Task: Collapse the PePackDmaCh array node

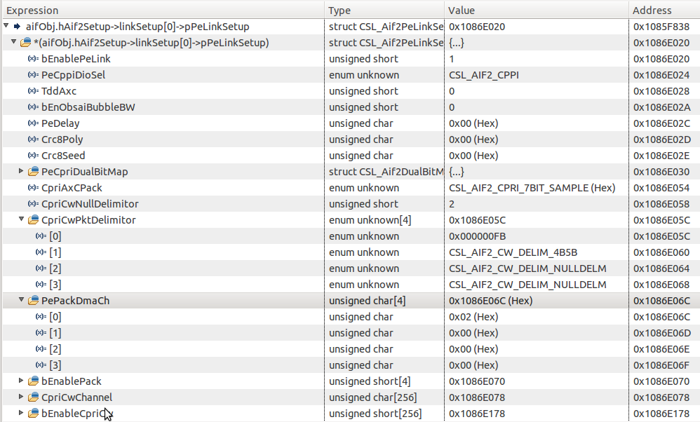Action: [21, 301]
